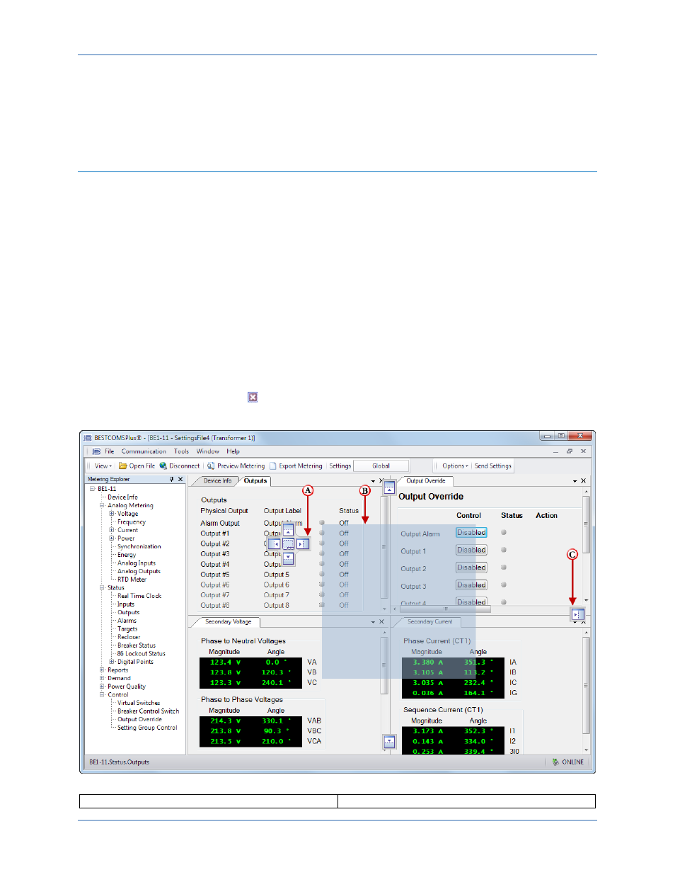Viewport: 675px width, 875px height.
Task: Click the small close icon above the screenshot
Action: [x=253, y=397]
